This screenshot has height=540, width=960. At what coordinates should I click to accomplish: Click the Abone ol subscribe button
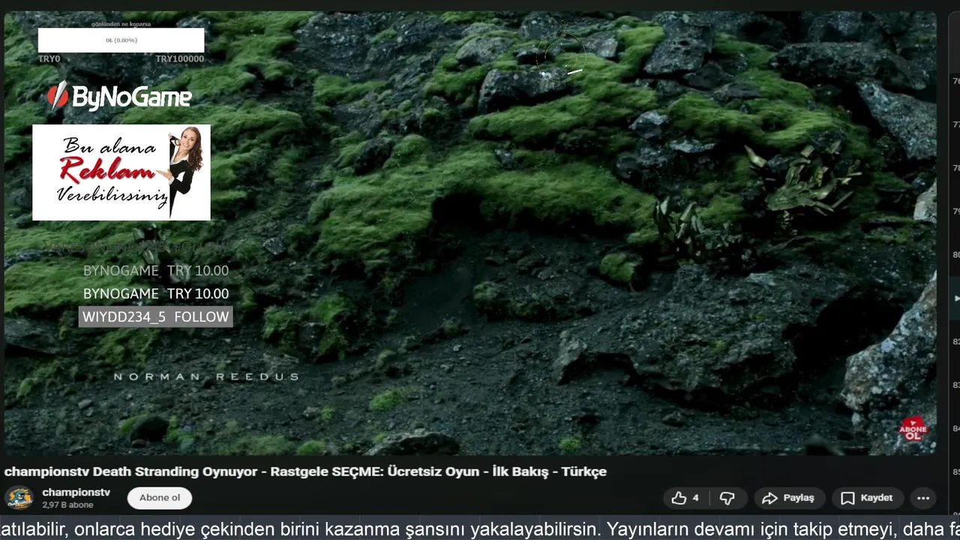click(160, 498)
